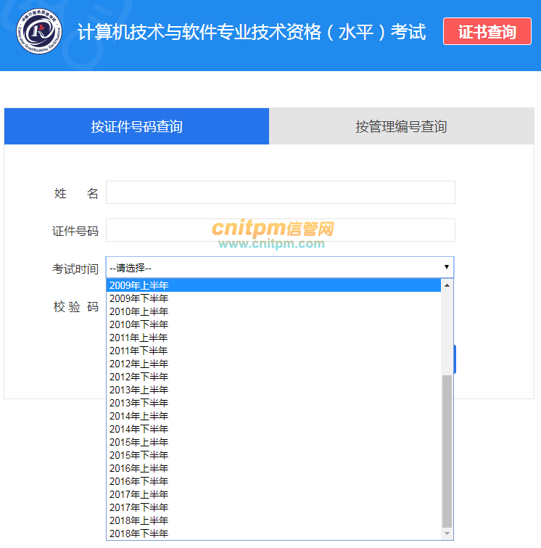541x548 pixels.
Task: Click the dropdown list scrollbar thumb
Action: pyautogui.click(x=447, y=450)
